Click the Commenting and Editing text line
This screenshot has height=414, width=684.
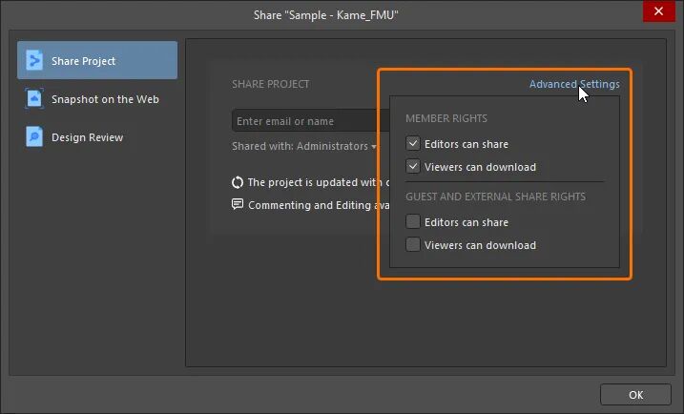coord(319,205)
